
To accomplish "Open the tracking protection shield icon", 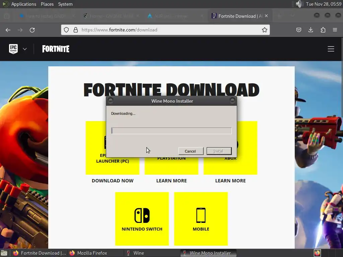I will point(66,30).
